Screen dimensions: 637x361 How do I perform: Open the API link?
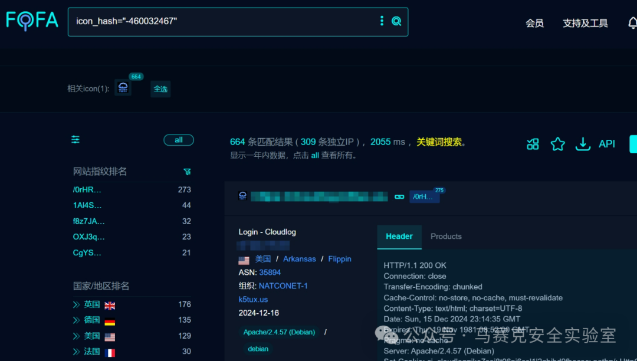(606, 144)
